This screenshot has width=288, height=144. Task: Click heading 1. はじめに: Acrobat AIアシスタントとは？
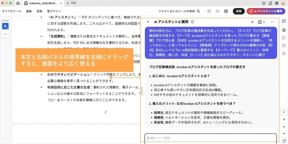tap(179, 76)
